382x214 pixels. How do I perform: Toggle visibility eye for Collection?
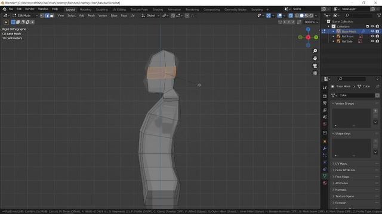click(372, 26)
